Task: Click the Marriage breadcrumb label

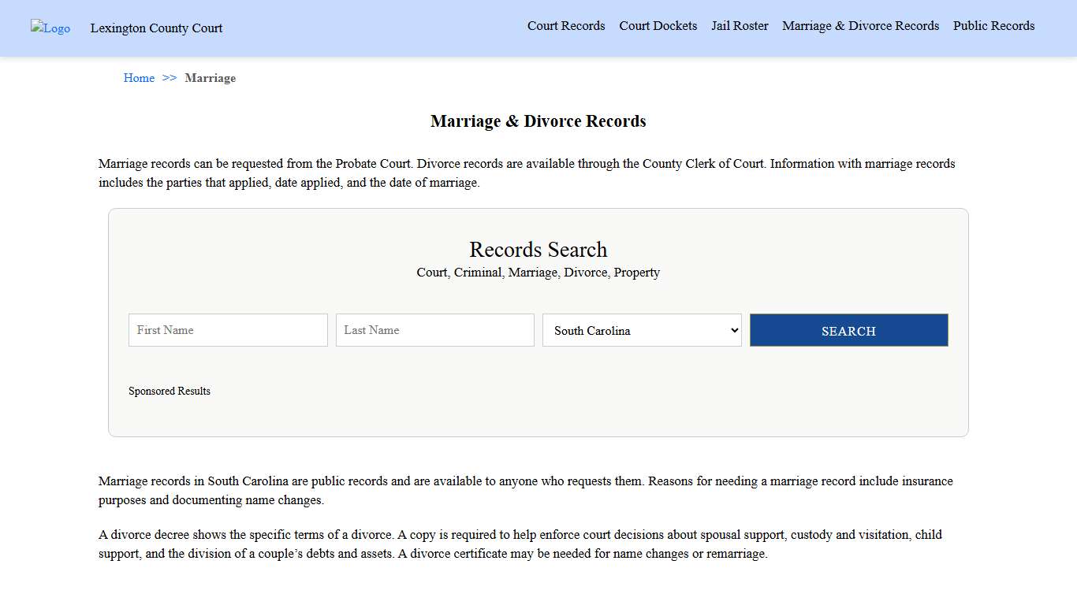Action: pyautogui.click(x=210, y=78)
